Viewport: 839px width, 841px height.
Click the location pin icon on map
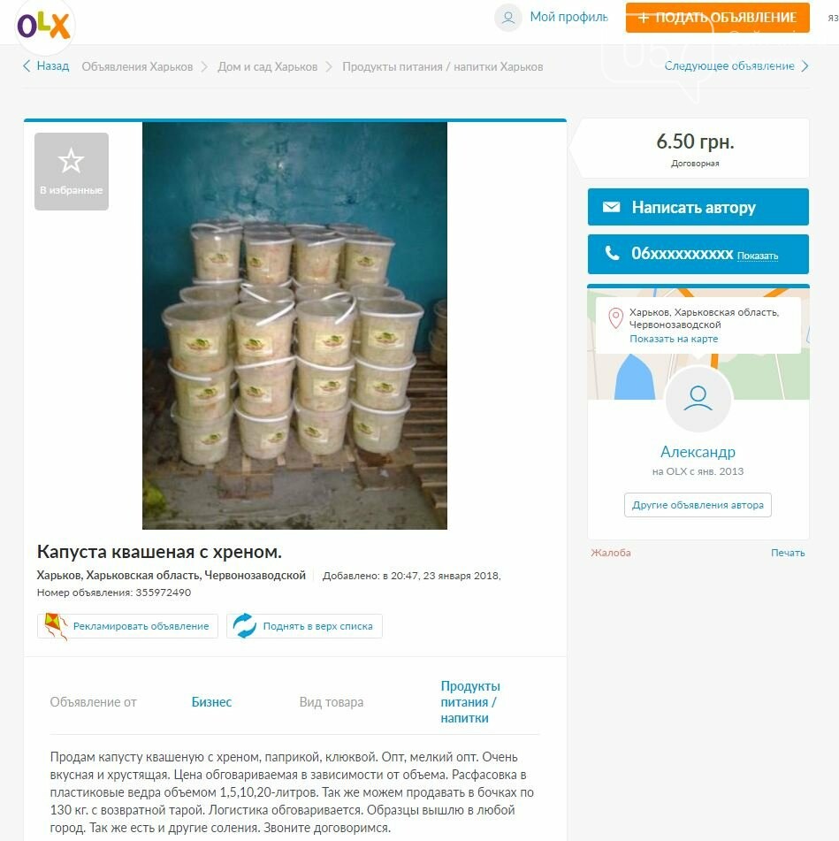[x=615, y=318]
